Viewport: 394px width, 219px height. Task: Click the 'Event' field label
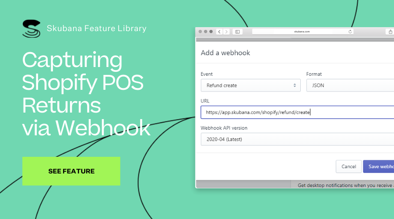pyautogui.click(x=207, y=74)
